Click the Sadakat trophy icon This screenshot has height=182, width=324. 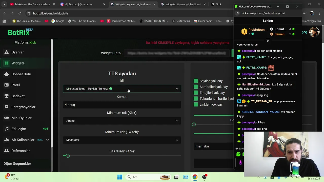click(7, 96)
